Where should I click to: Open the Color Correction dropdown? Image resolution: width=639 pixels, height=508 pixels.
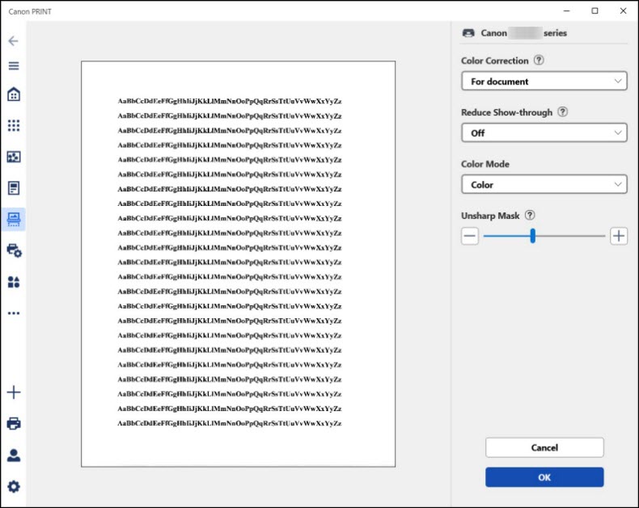[544, 81]
